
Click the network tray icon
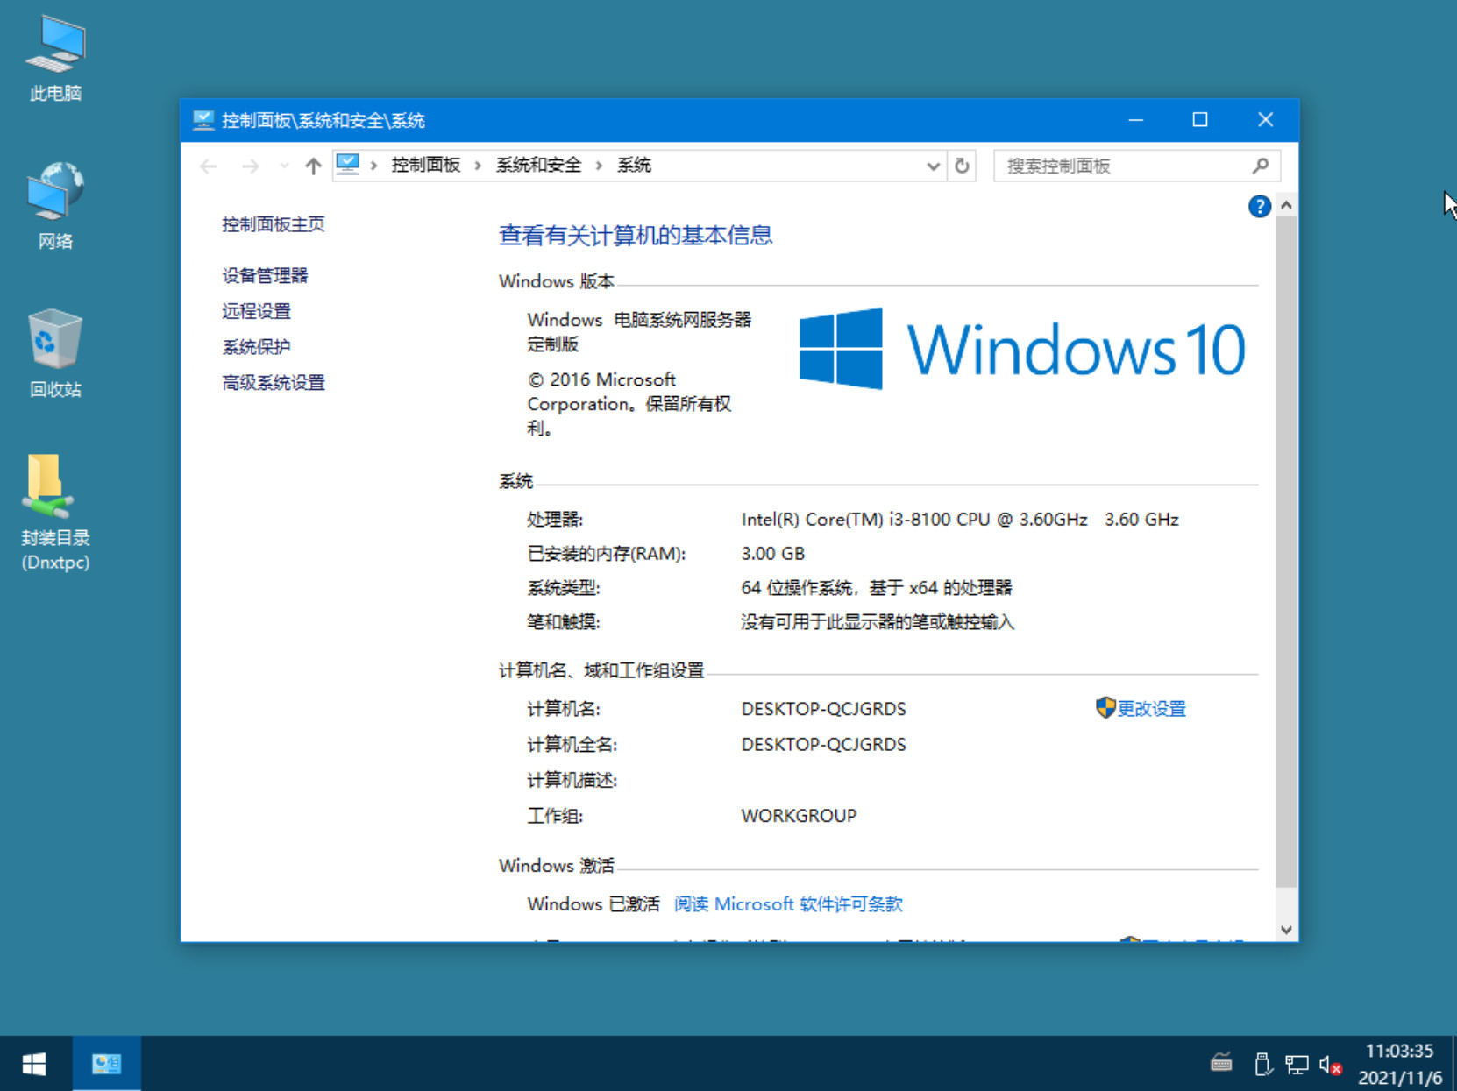pyautogui.click(x=1297, y=1064)
